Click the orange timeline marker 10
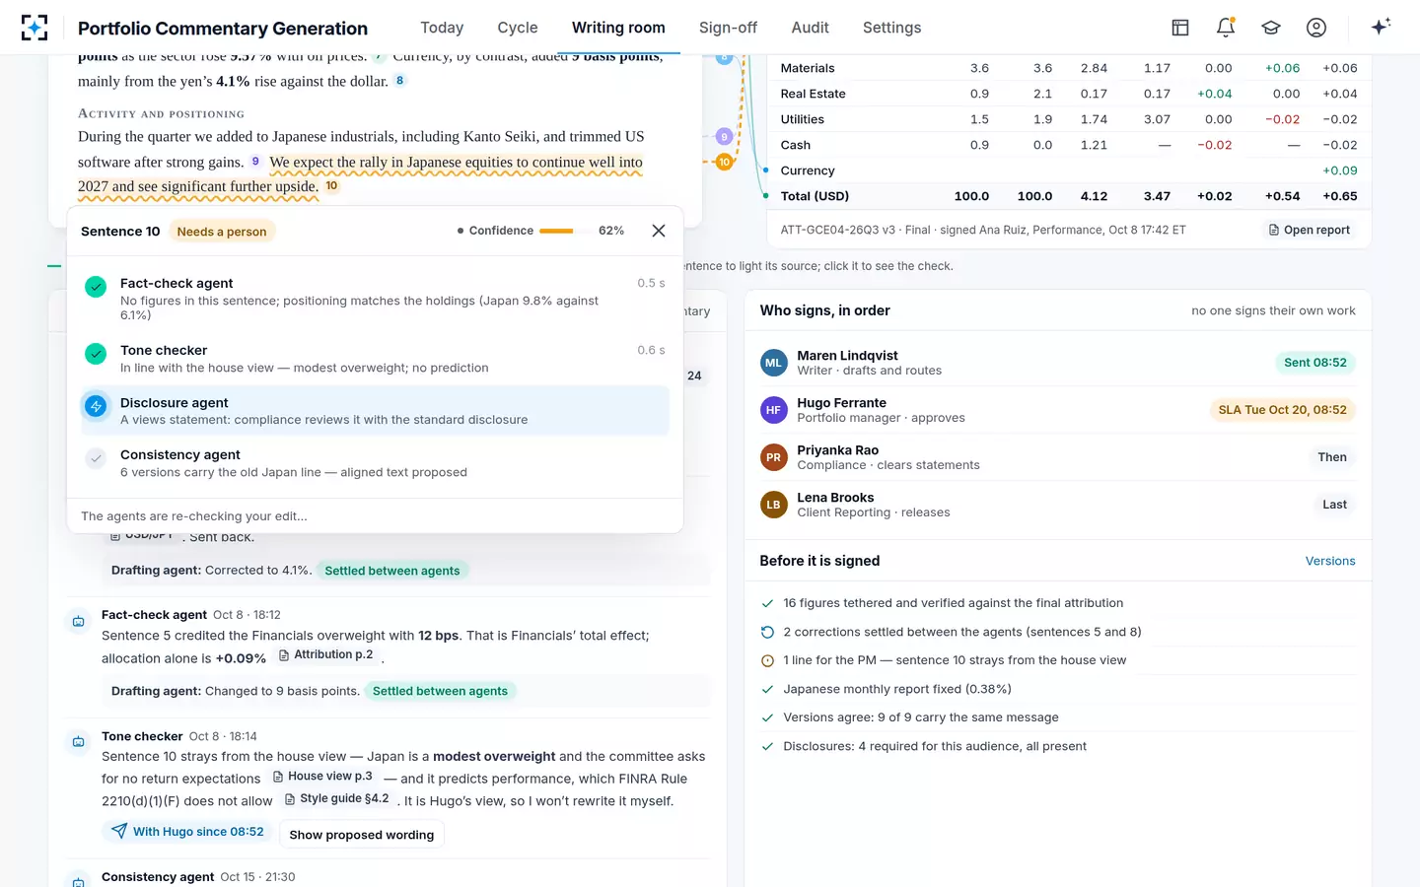The width and height of the screenshot is (1420, 887). 725,162
